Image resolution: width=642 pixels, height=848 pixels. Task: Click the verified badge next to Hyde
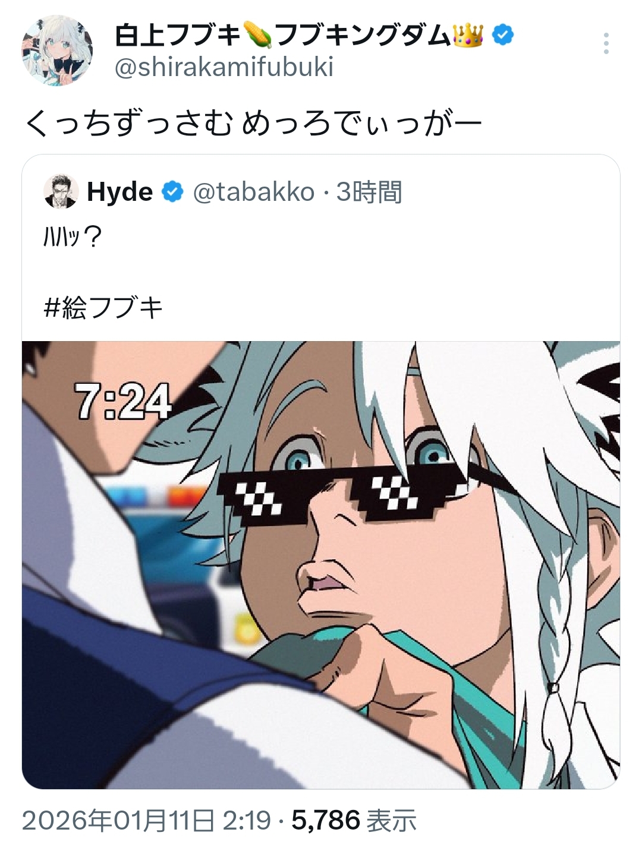tap(173, 192)
